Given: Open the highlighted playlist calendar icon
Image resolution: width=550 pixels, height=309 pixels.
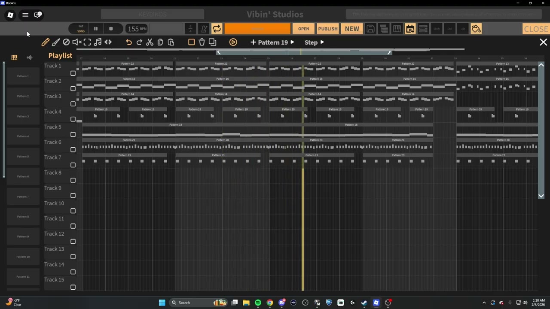Looking at the screenshot, I should click(410, 29).
